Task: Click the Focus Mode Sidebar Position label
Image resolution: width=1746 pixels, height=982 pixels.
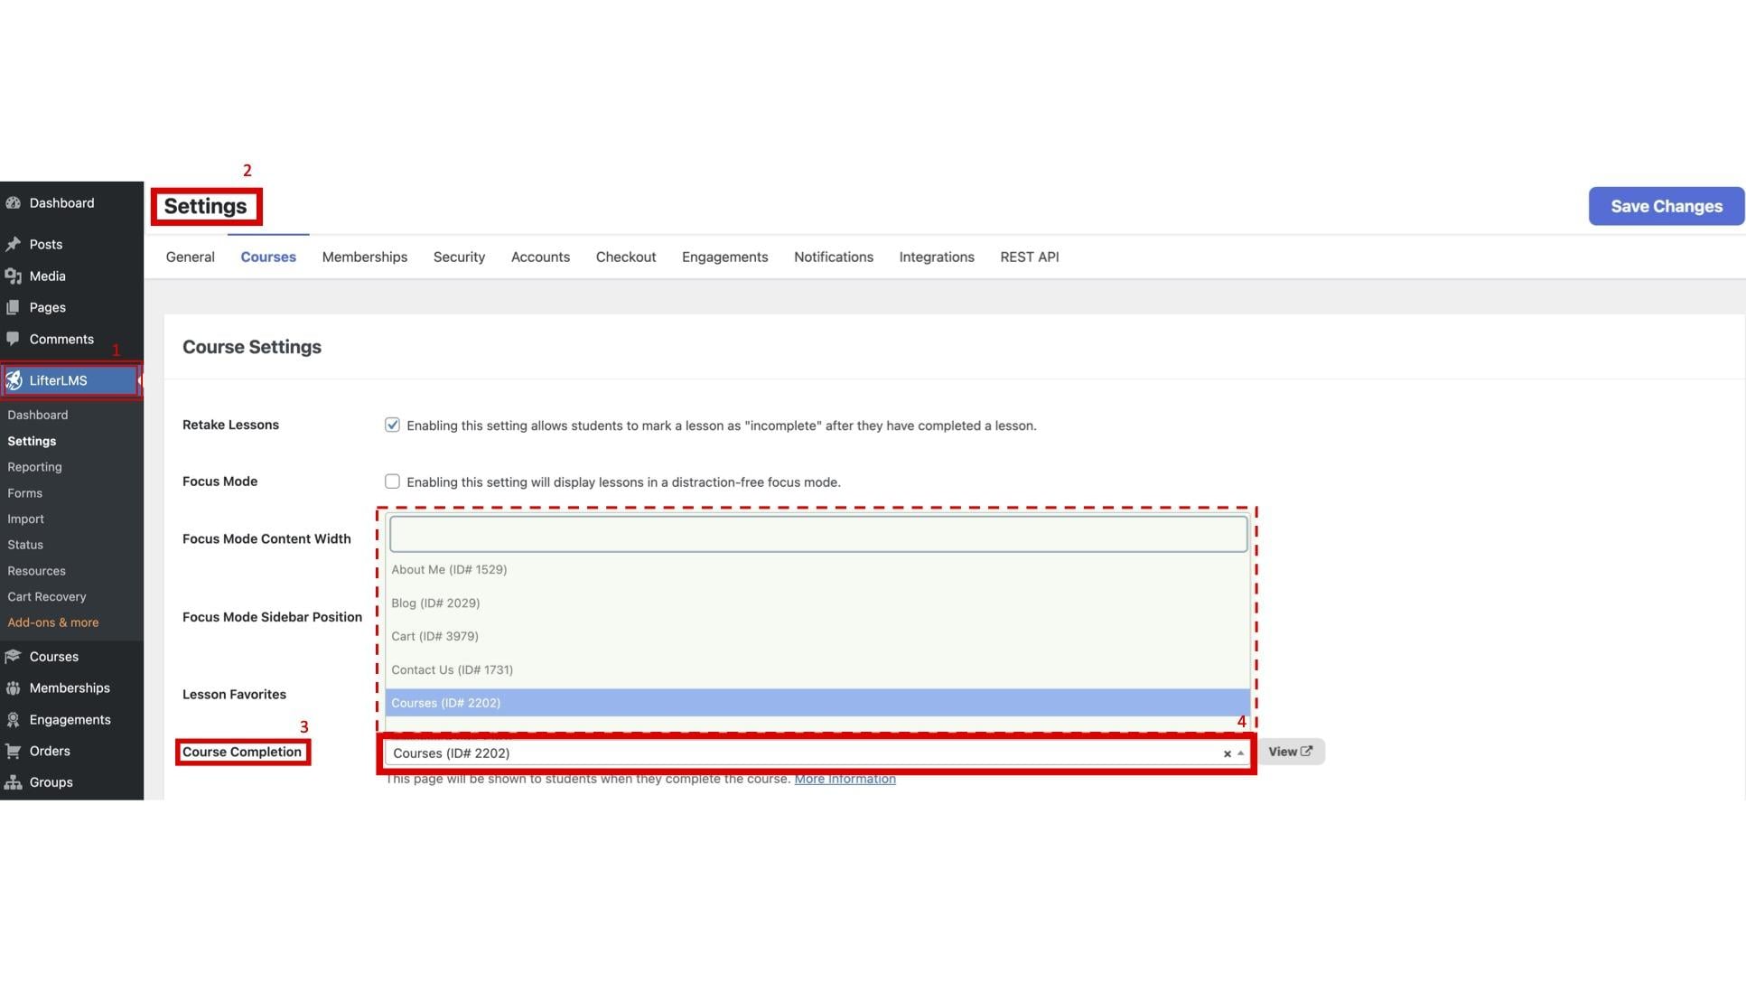Action: (x=272, y=618)
